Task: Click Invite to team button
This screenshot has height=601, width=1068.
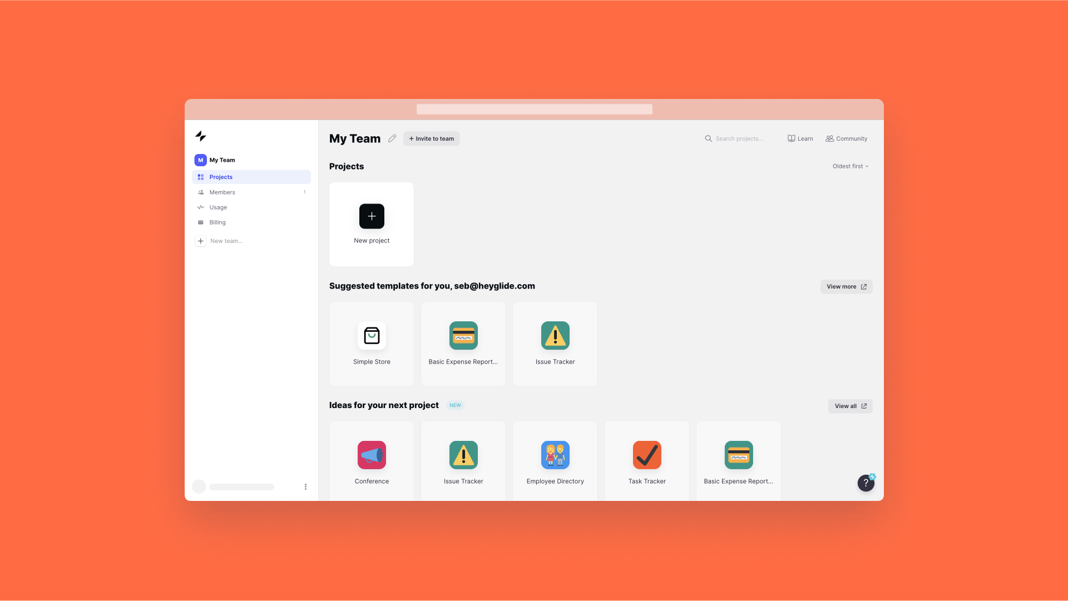Action: click(x=431, y=138)
